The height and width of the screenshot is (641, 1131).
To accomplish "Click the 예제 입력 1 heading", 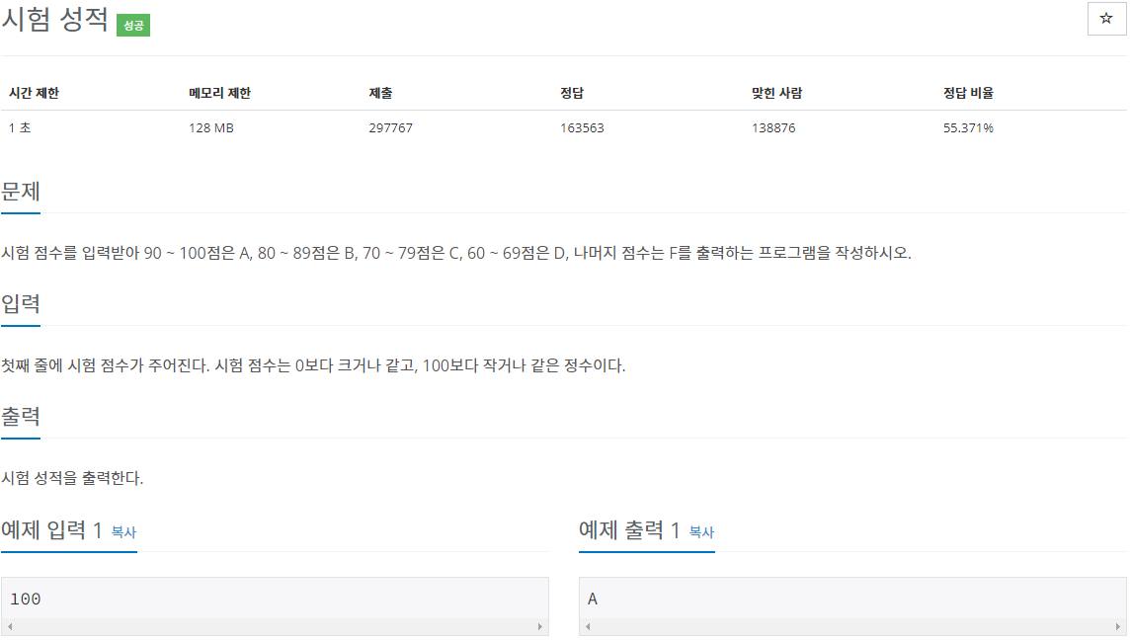I will [x=52, y=530].
